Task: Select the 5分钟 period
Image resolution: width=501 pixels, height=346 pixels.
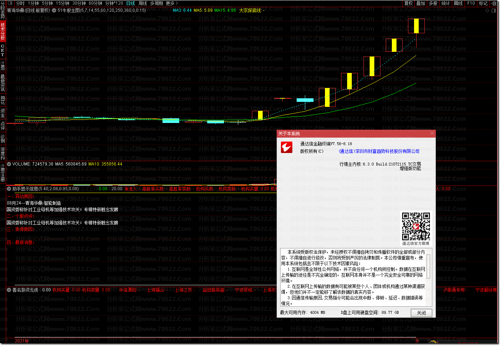Action: click(x=47, y=3)
